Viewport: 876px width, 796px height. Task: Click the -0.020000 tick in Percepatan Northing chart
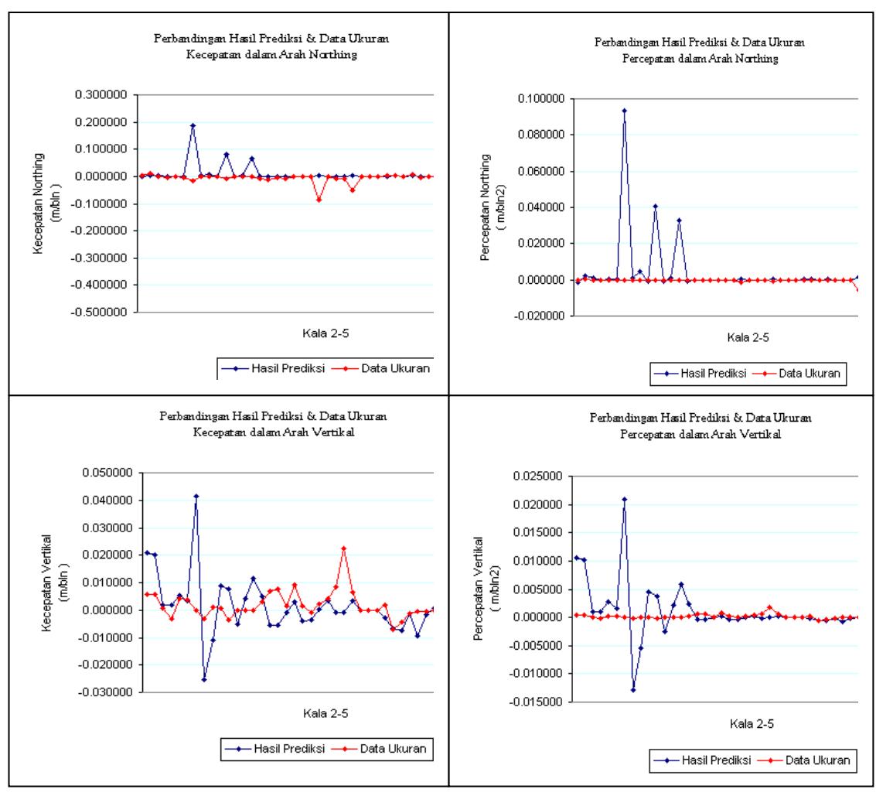click(539, 316)
